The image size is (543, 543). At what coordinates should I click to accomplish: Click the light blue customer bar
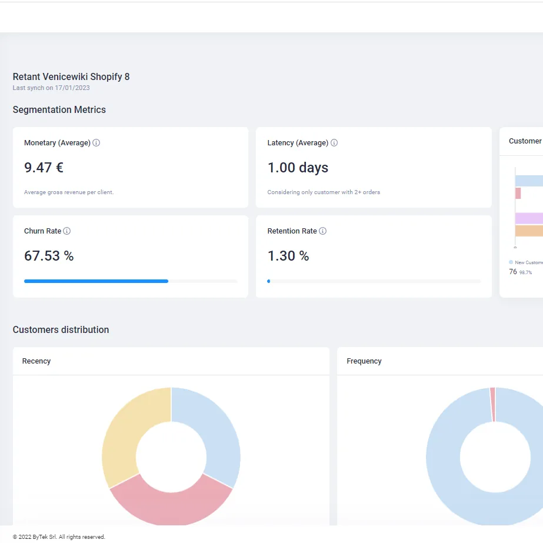coord(529,181)
